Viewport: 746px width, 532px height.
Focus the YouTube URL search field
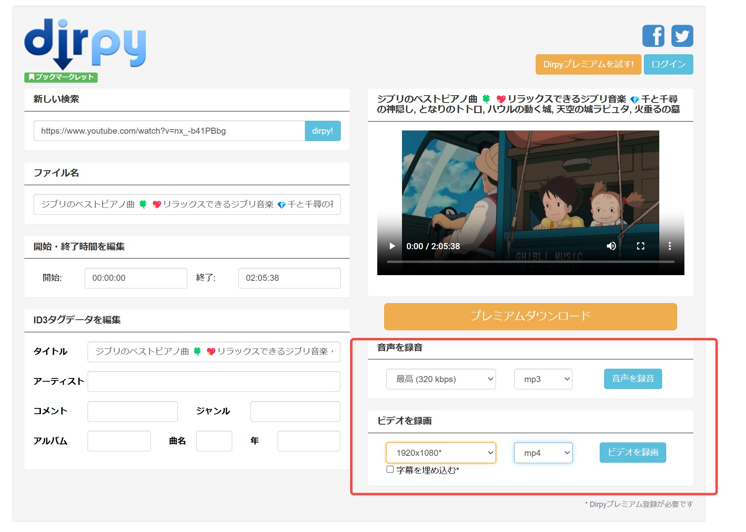coord(169,131)
